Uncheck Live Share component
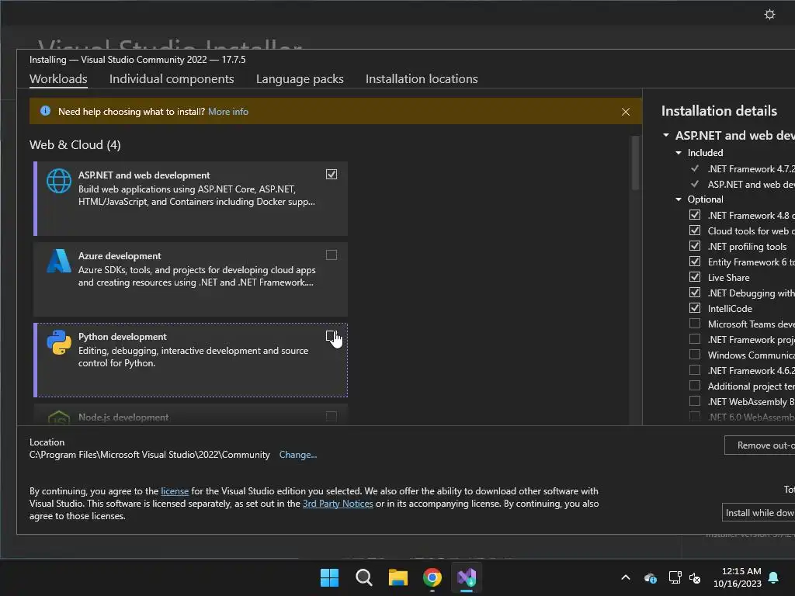Screen dimensions: 795x596 click(695, 277)
